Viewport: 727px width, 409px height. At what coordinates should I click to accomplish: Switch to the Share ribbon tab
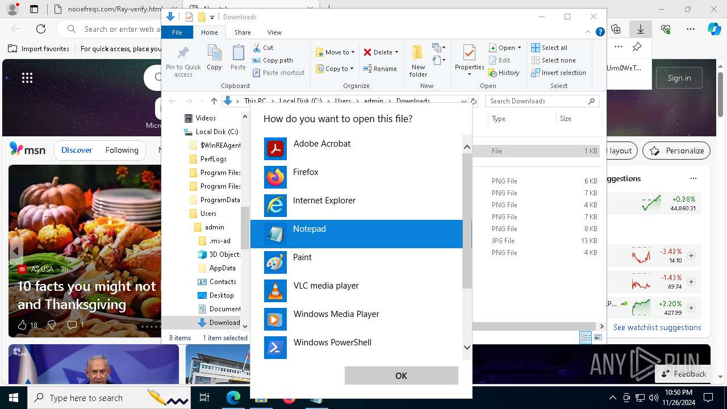243,32
